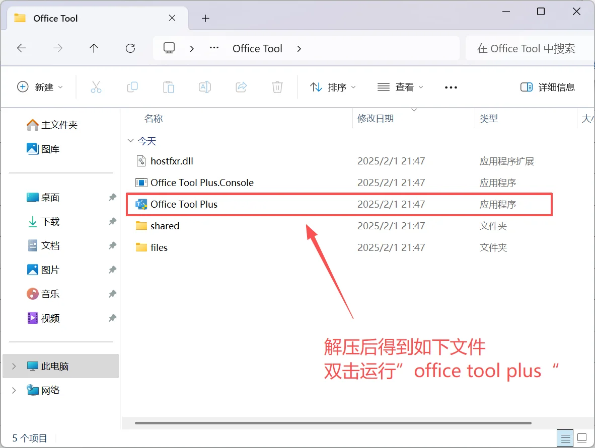The height and width of the screenshot is (448, 595).
Task: Select the Office Tool tab
Action: (x=55, y=18)
